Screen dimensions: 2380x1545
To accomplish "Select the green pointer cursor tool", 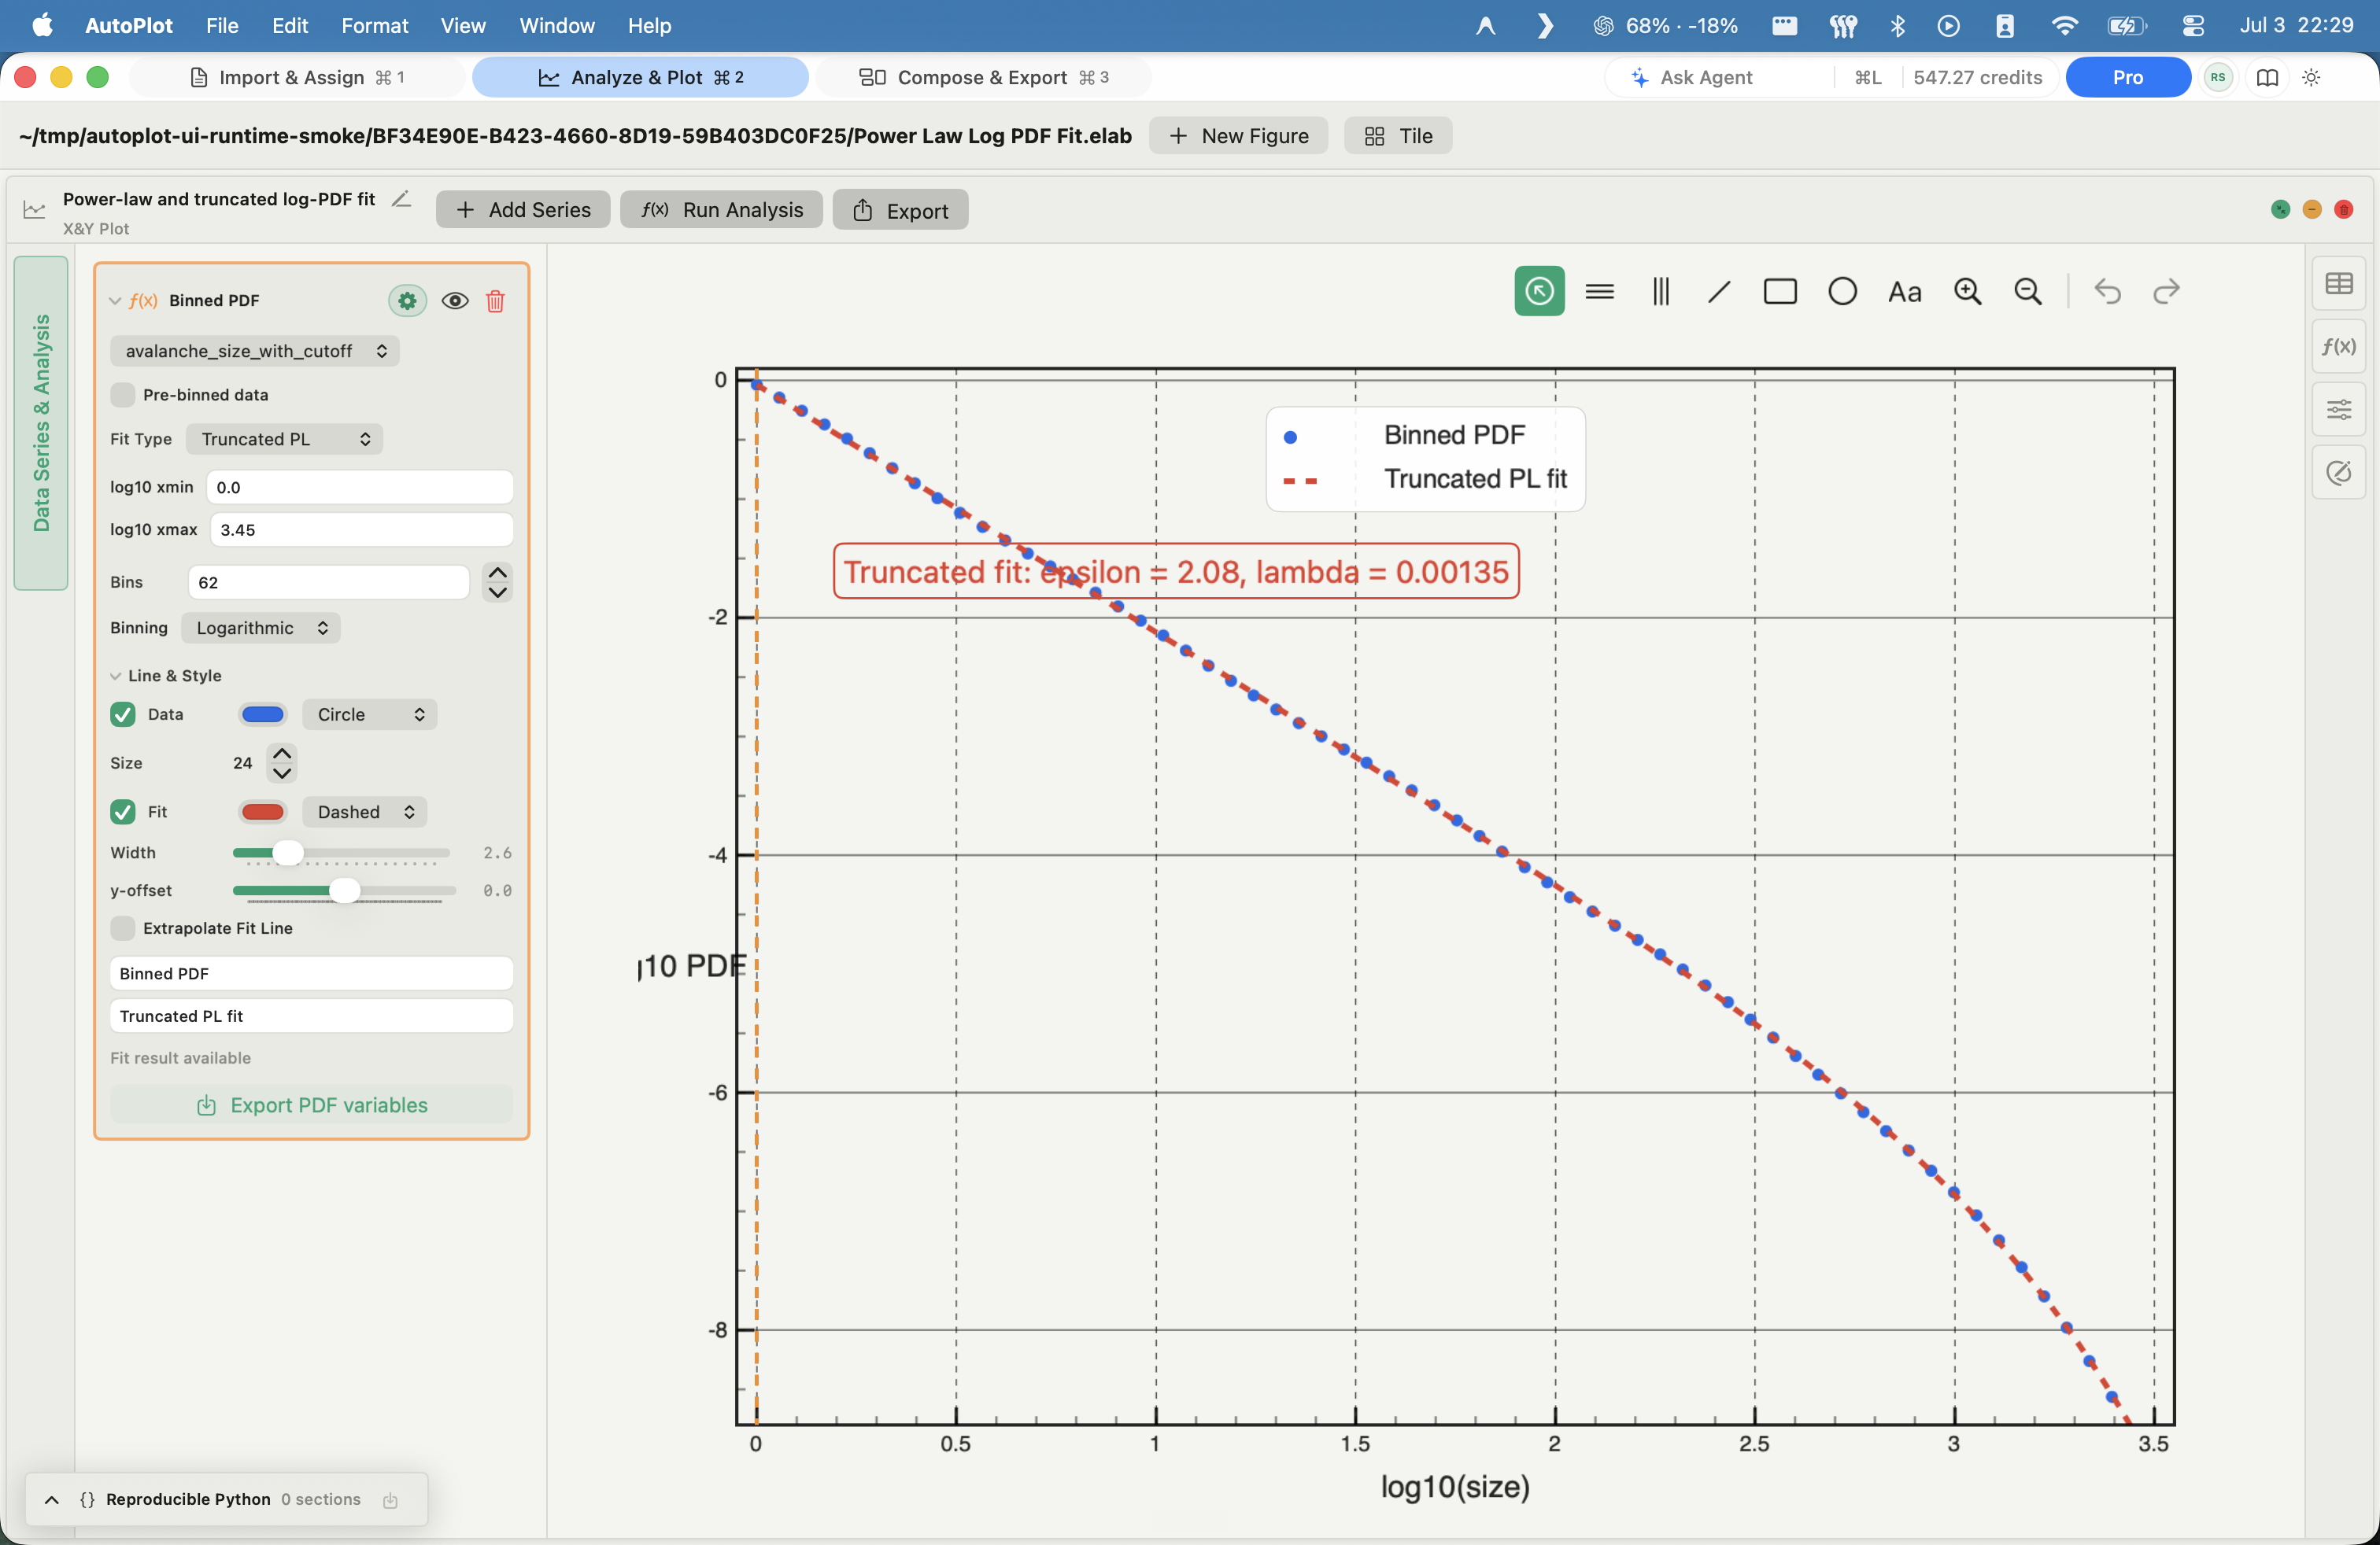I will [1539, 291].
